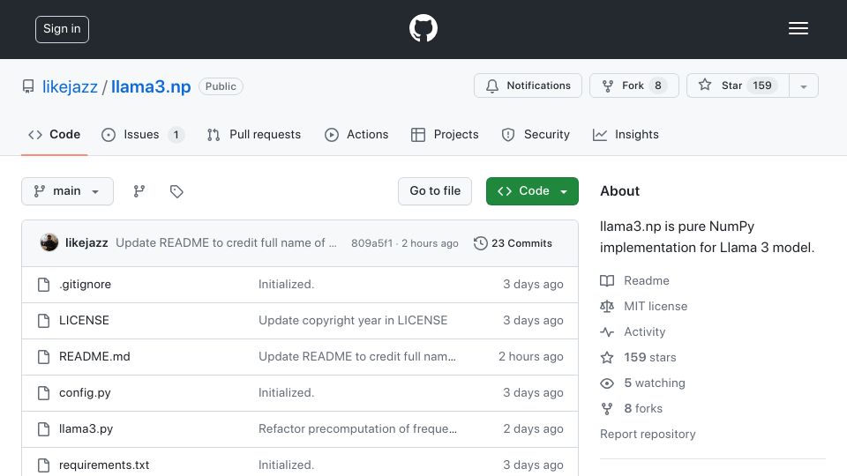Click '2 hours ago' in the README.md row

click(x=531, y=357)
